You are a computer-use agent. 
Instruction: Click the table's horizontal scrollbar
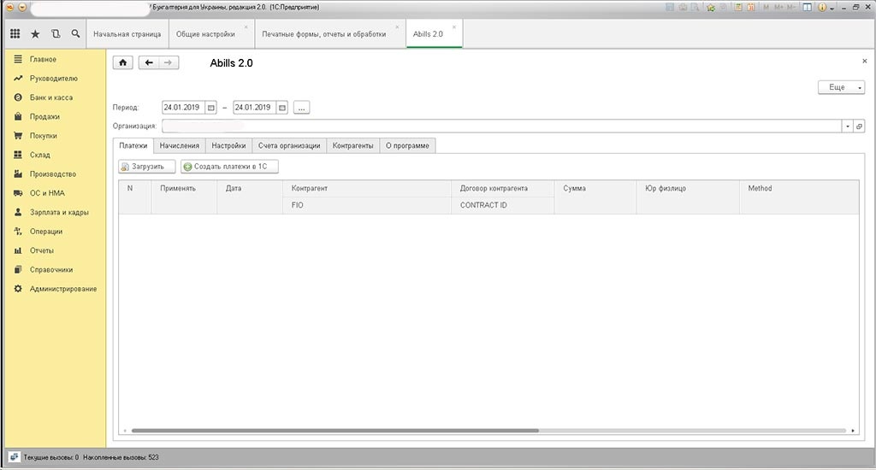pyautogui.click(x=334, y=431)
